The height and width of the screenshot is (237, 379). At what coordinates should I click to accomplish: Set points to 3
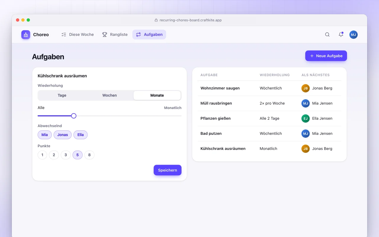coord(66,155)
